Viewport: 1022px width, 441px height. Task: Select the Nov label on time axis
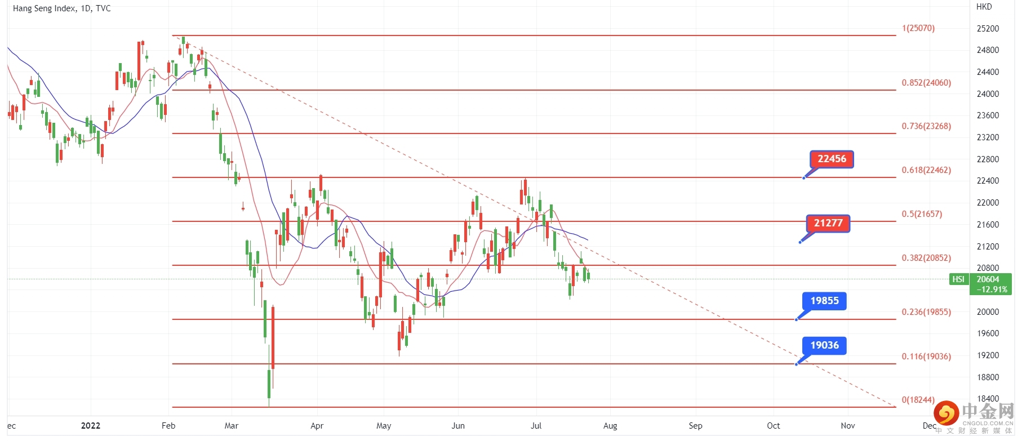click(x=848, y=426)
